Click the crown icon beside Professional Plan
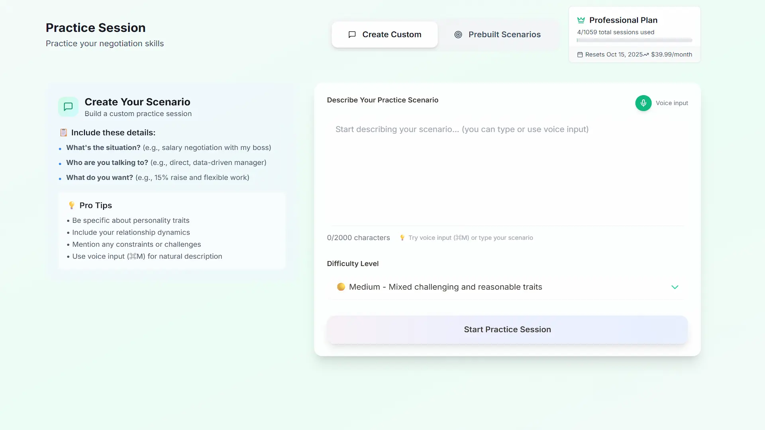The height and width of the screenshot is (430, 765). (x=581, y=20)
